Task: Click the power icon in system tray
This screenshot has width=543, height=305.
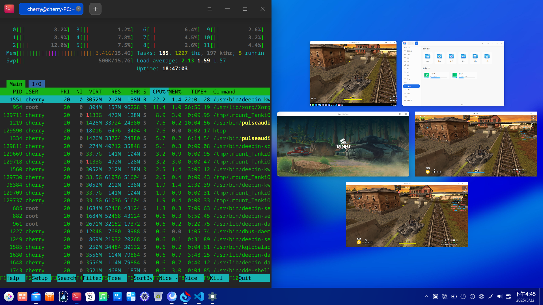Action: point(463,297)
